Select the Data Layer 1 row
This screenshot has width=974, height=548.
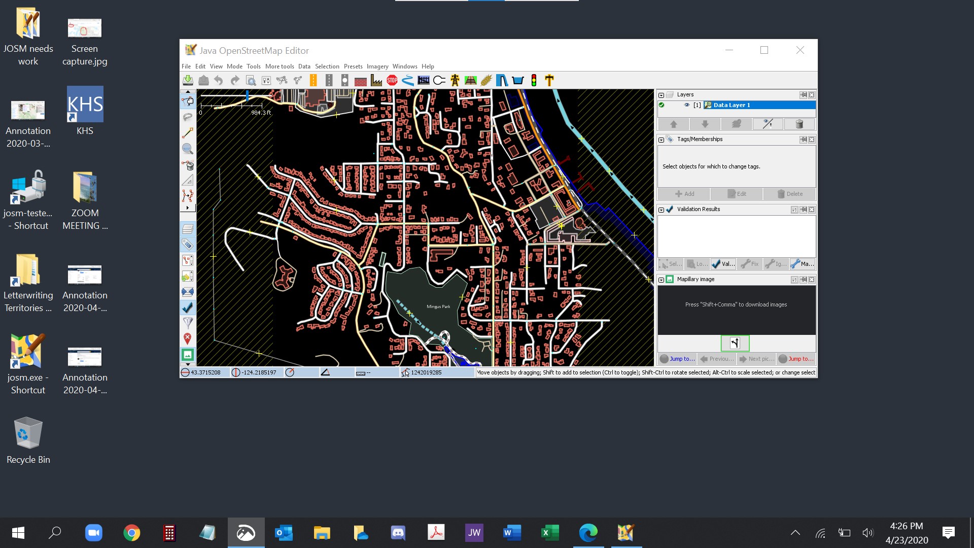[737, 105]
